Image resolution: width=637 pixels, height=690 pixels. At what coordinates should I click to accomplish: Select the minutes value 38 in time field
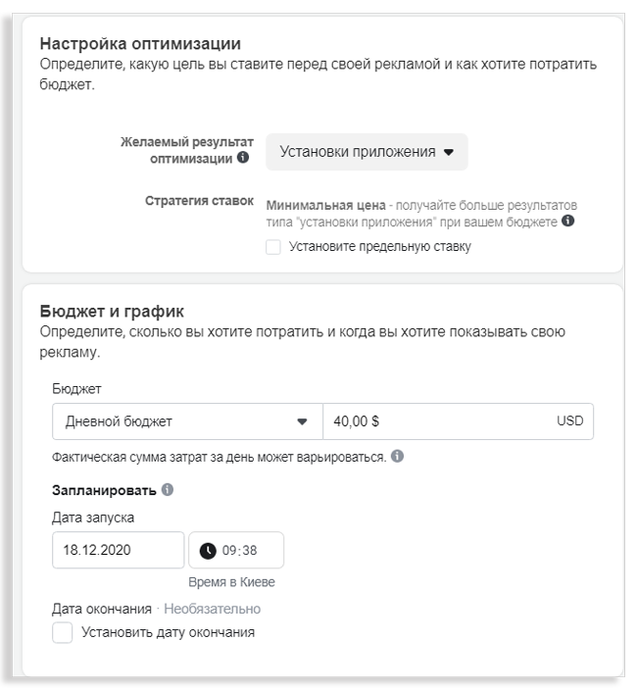pyautogui.click(x=251, y=551)
